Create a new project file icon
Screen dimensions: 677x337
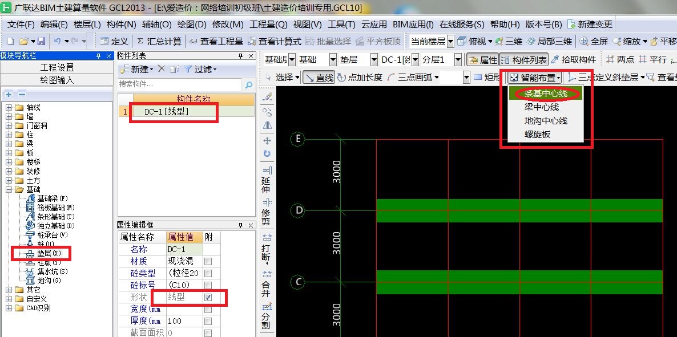tap(11, 42)
